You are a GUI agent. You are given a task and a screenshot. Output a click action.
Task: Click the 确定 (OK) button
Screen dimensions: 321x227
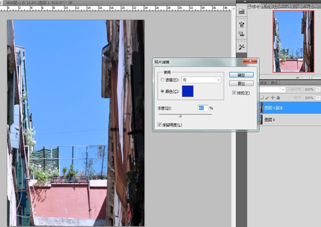(x=241, y=74)
